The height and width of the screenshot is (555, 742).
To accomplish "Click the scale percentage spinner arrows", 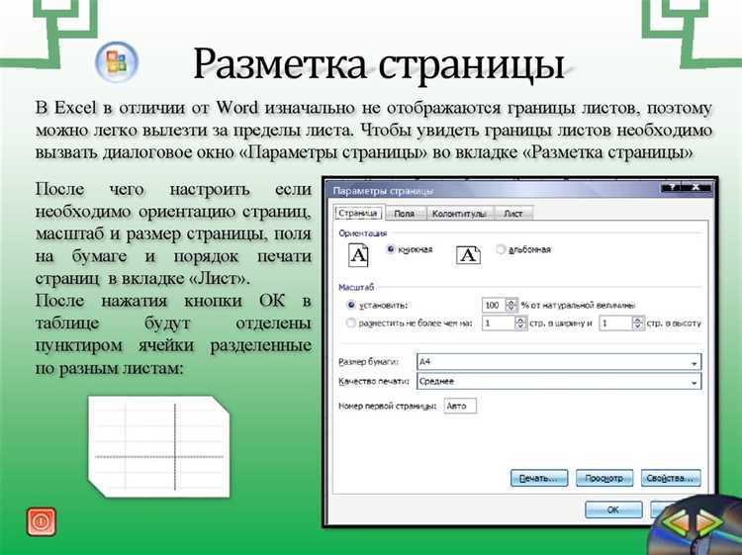I will click(511, 305).
